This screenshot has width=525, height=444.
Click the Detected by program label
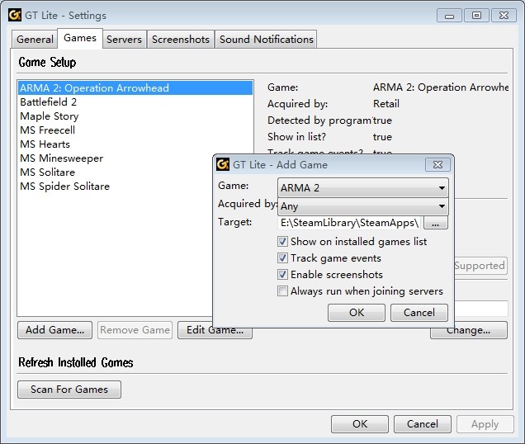[x=319, y=120]
